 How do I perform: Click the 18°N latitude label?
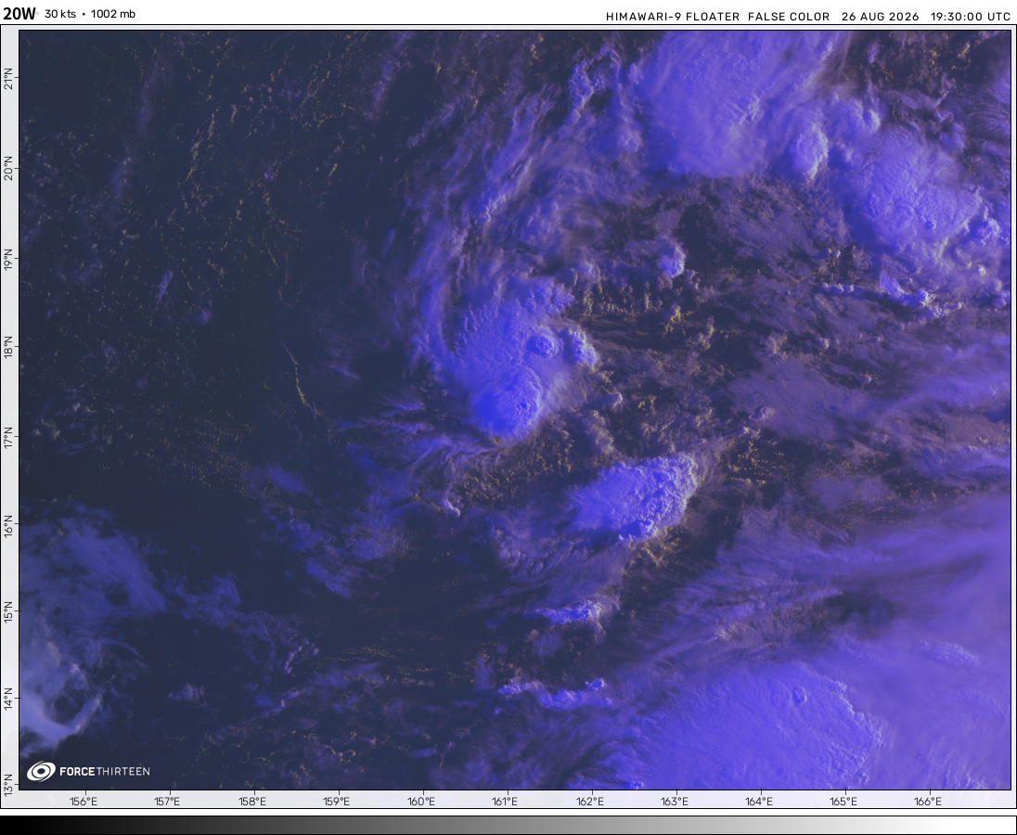click(x=8, y=350)
